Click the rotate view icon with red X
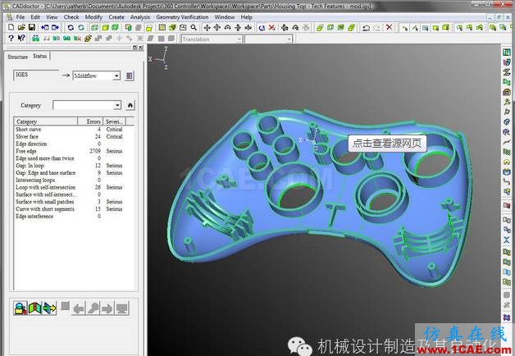This screenshot has height=356, width=515. (x=272, y=28)
